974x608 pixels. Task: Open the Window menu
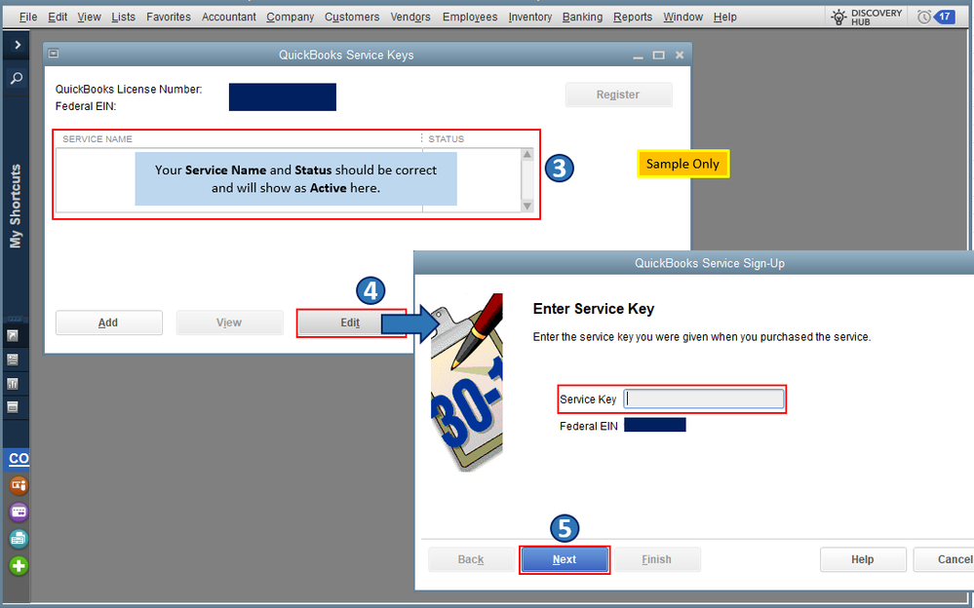[x=682, y=17]
